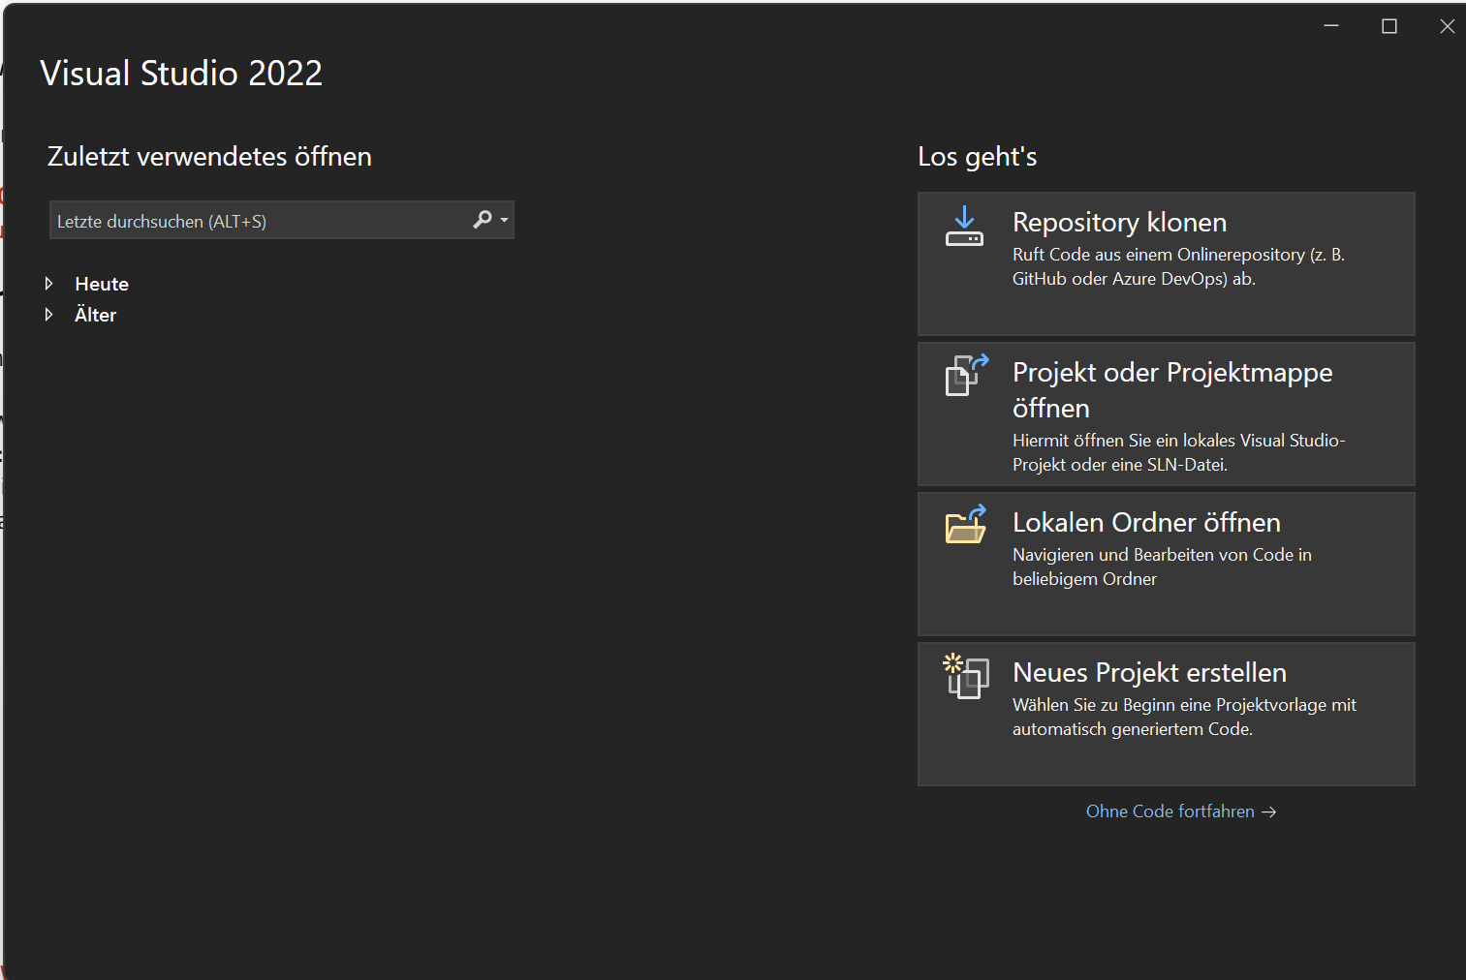Maximize the Visual Studio 2022 window
This screenshot has height=980, width=1466.
point(1388,26)
